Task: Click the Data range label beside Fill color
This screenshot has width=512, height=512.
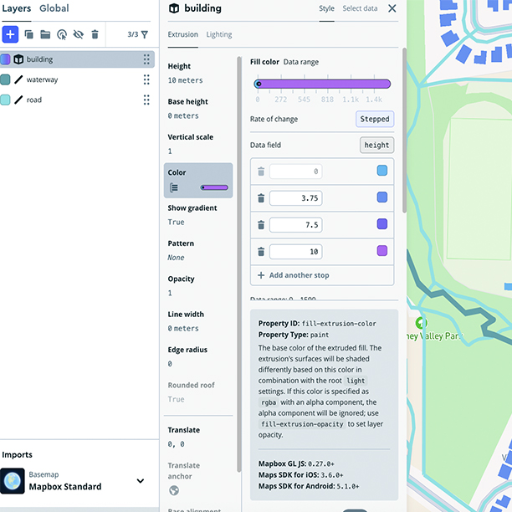Action: coord(300,62)
